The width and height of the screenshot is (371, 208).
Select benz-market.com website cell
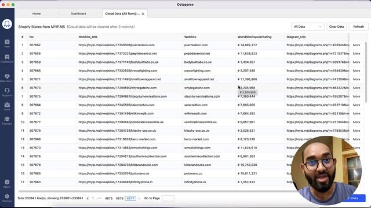[197, 139]
